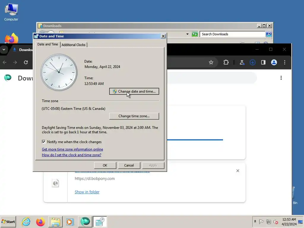Launch Internet Explorer from taskbar
The height and width of the screenshot is (228, 304).
(x=26, y=221)
